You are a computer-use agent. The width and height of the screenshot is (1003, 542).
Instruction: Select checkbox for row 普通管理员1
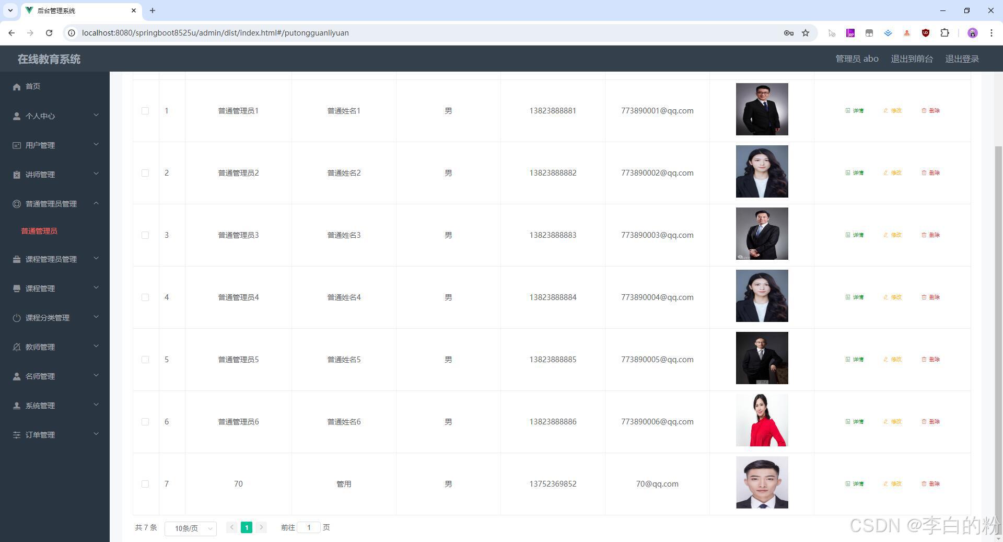click(145, 111)
